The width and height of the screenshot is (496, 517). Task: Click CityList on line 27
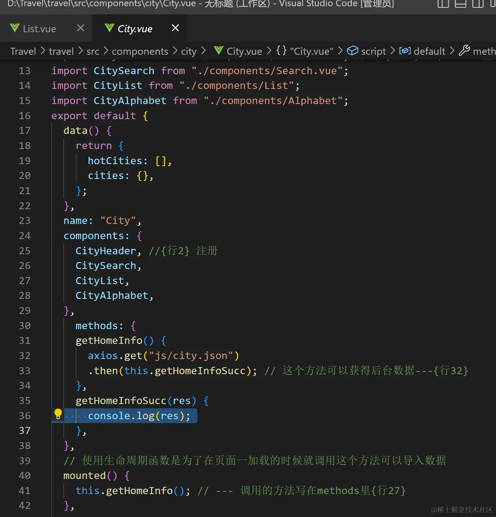[x=100, y=281]
